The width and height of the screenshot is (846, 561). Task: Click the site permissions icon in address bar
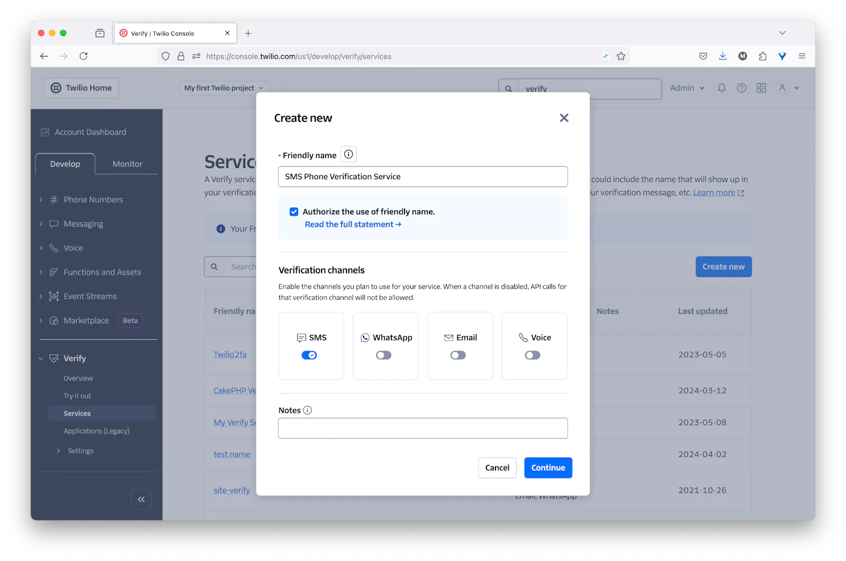[x=196, y=56]
